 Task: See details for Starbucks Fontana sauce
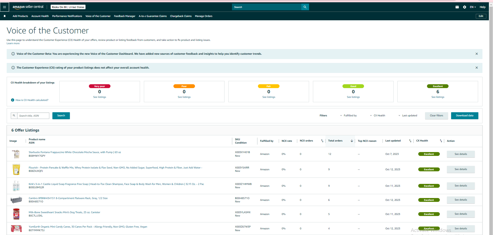click(461, 154)
